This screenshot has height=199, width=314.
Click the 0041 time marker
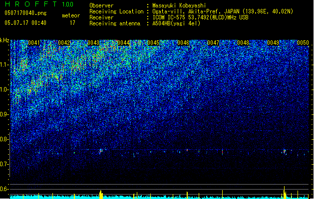[x=34, y=43]
